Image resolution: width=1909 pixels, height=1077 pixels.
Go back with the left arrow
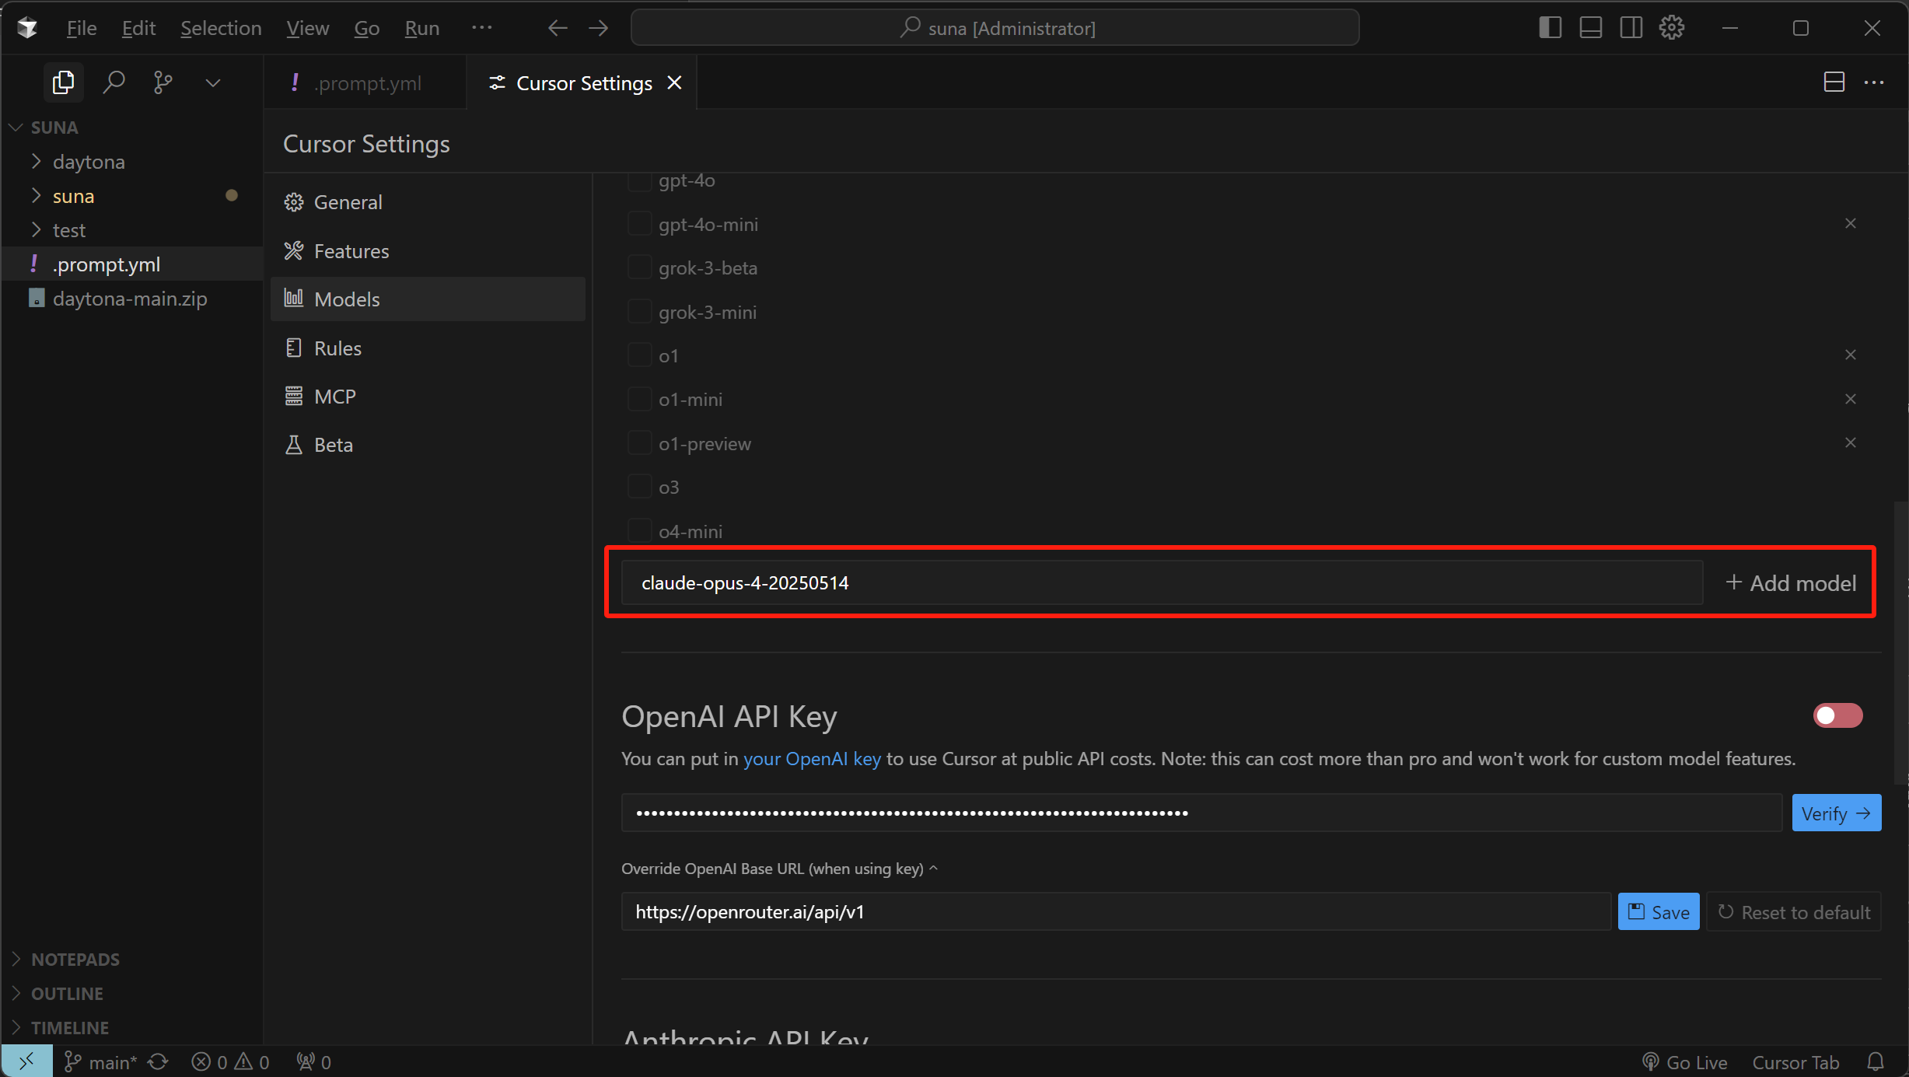click(557, 28)
